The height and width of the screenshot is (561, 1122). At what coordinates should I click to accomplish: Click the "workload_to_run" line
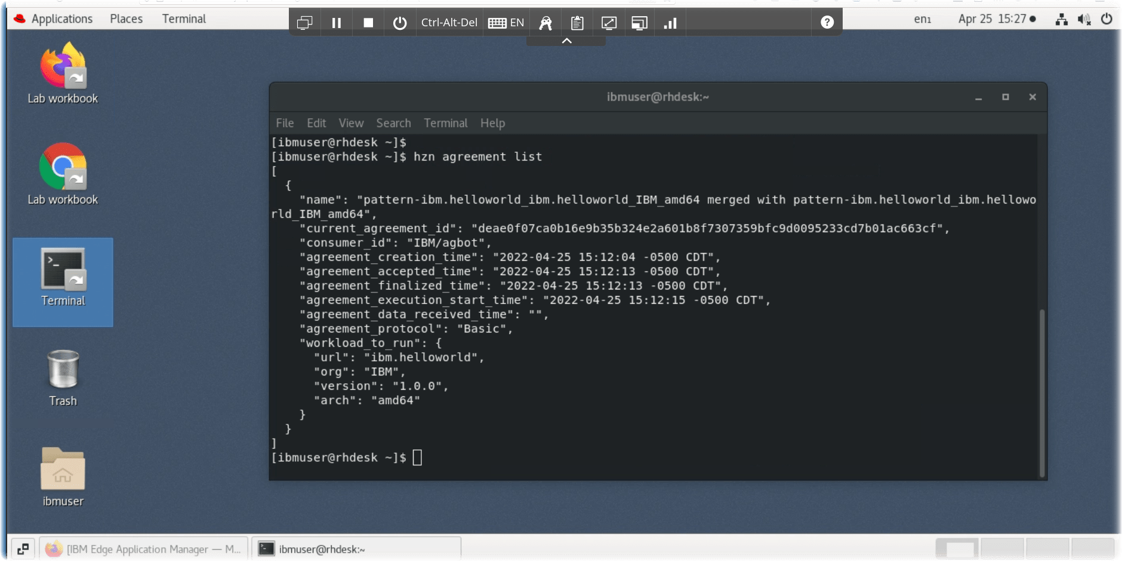click(x=371, y=343)
